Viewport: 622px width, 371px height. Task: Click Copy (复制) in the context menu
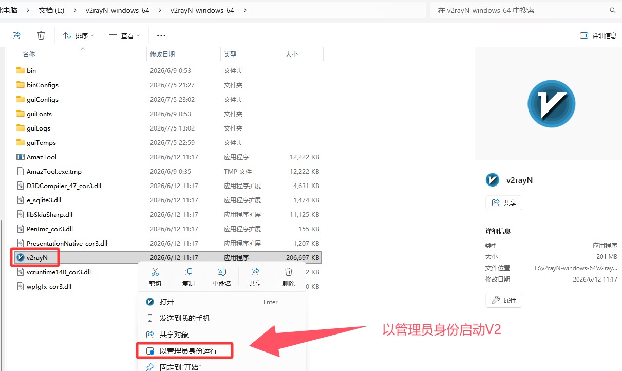point(189,277)
